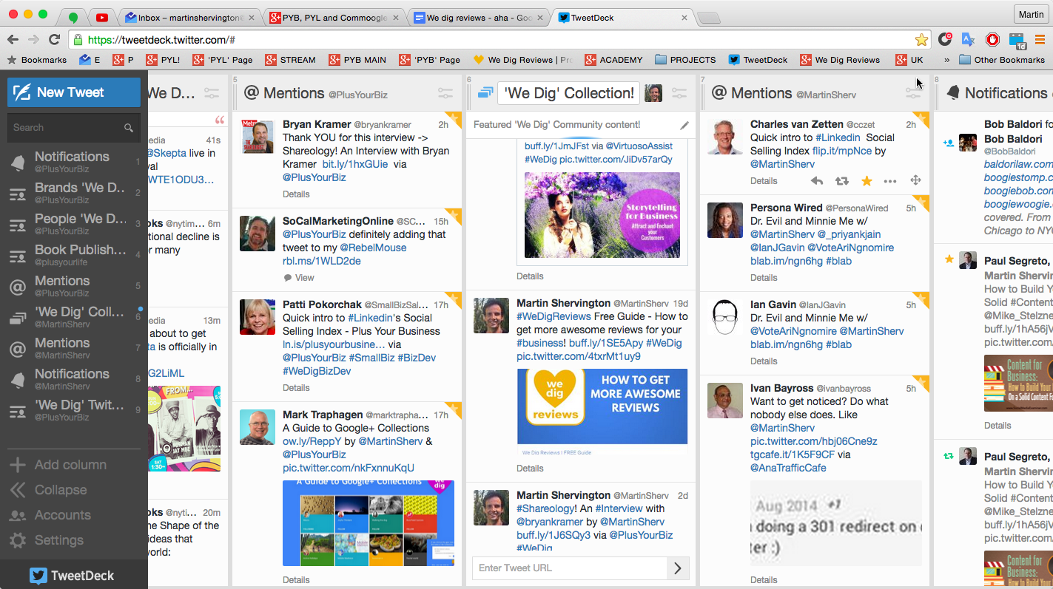Open more actions on Charles van Zetten tweet
This screenshot has width=1053, height=589.
tap(890, 180)
